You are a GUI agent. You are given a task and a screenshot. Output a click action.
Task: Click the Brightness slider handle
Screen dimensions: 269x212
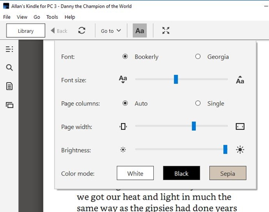pos(225,150)
